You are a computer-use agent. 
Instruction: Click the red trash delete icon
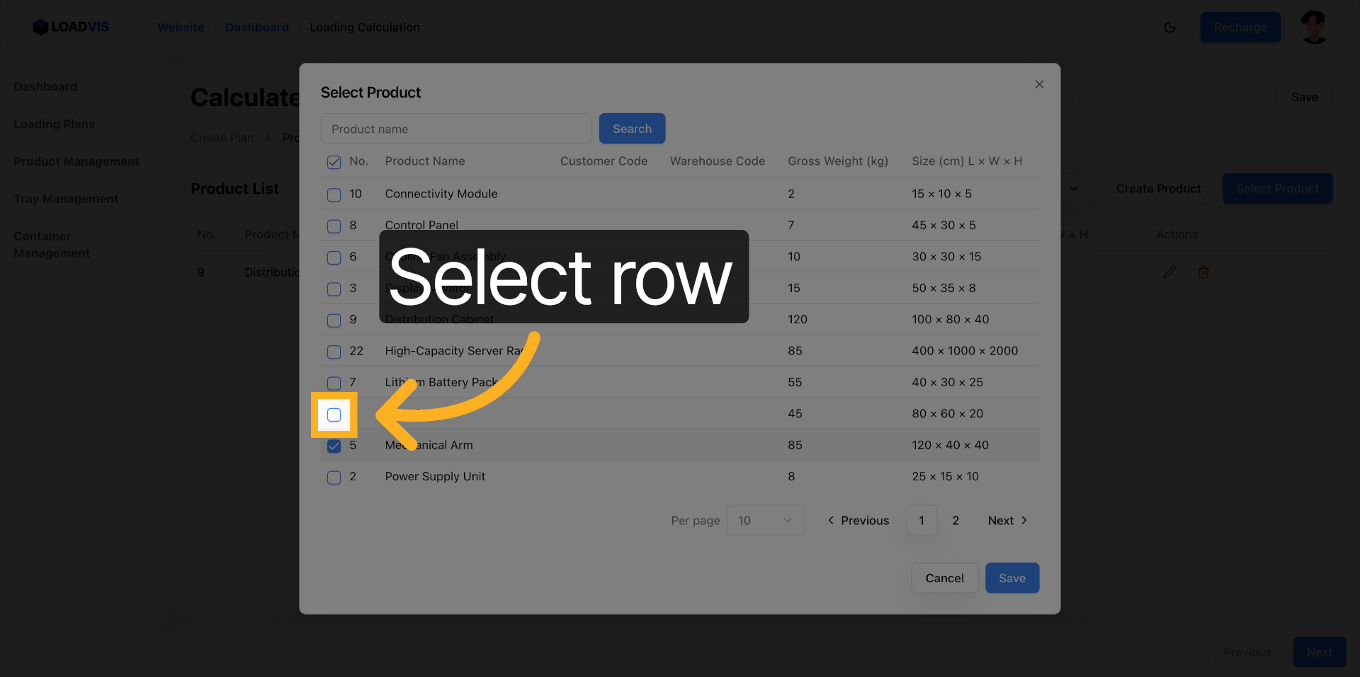(x=1203, y=272)
